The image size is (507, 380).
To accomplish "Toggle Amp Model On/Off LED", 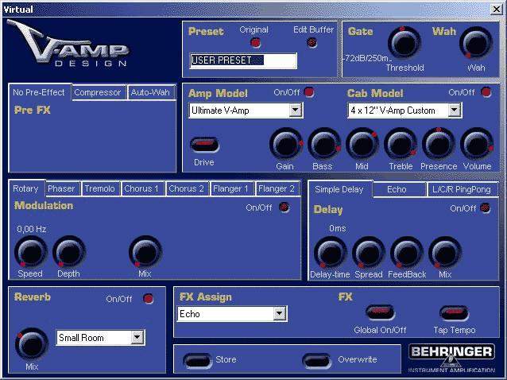I will 309,92.
